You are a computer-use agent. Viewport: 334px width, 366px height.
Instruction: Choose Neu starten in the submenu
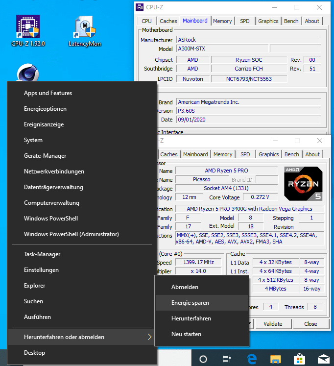[x=202, y=334]
